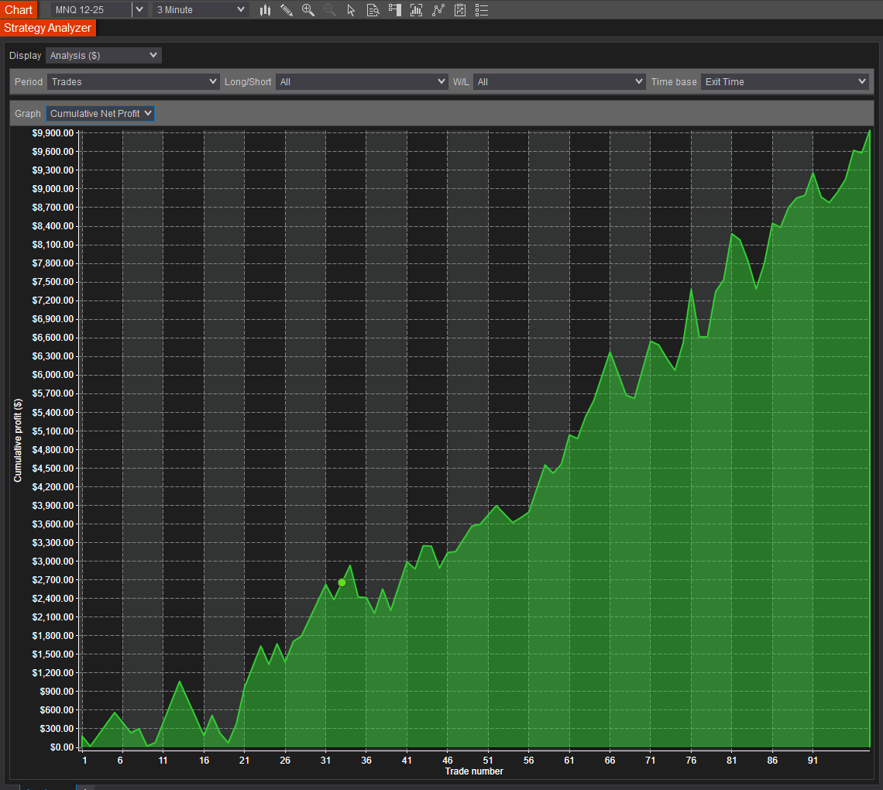This screenshot has height=790, width=883.
Task: Open the 3 Minute interval dropdown
Action: (201, 10)
